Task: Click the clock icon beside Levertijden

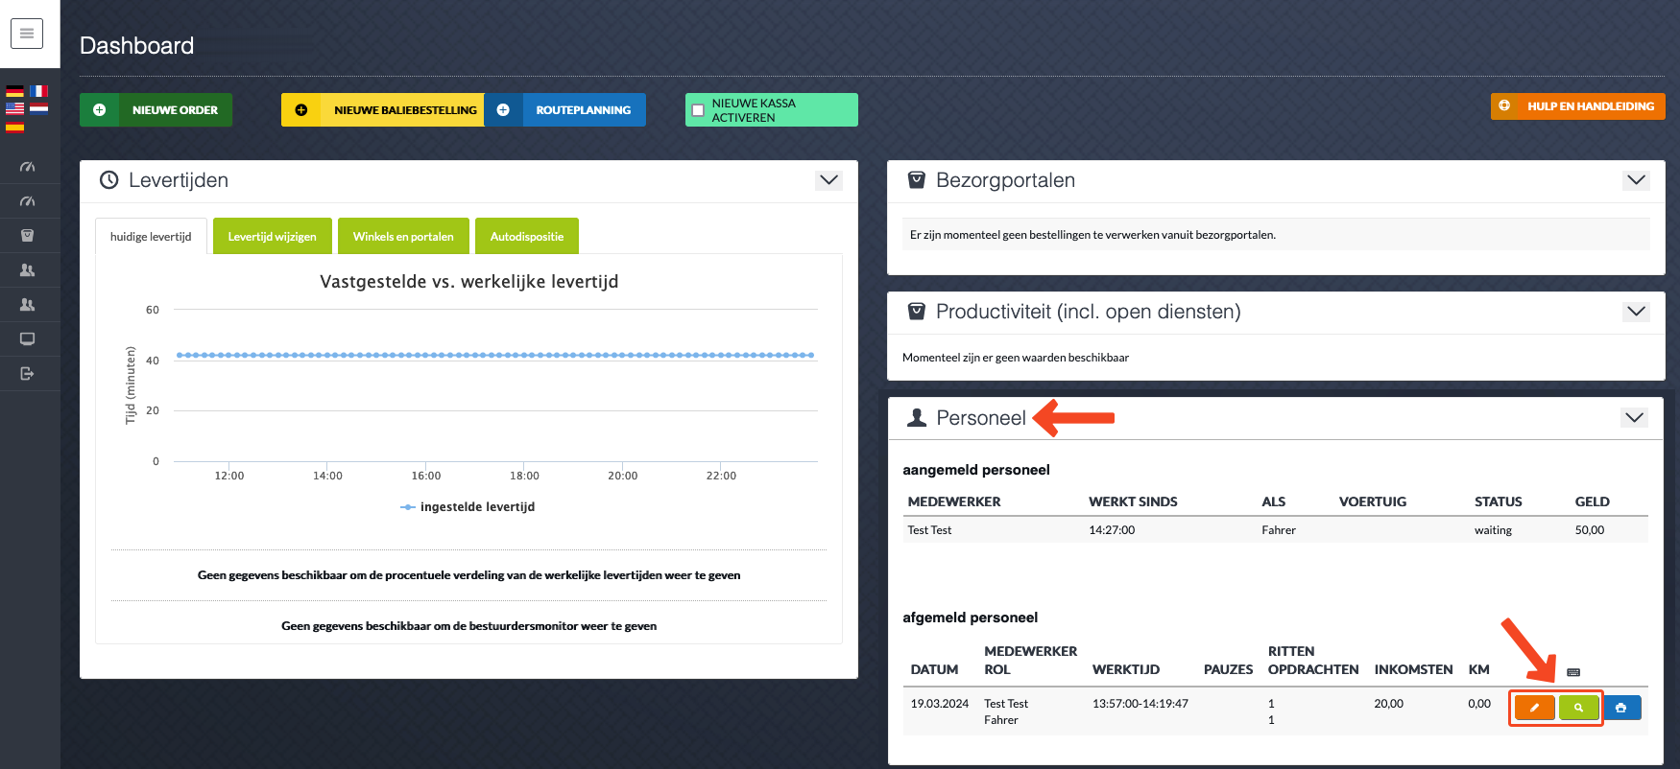Action: point(109,180)
